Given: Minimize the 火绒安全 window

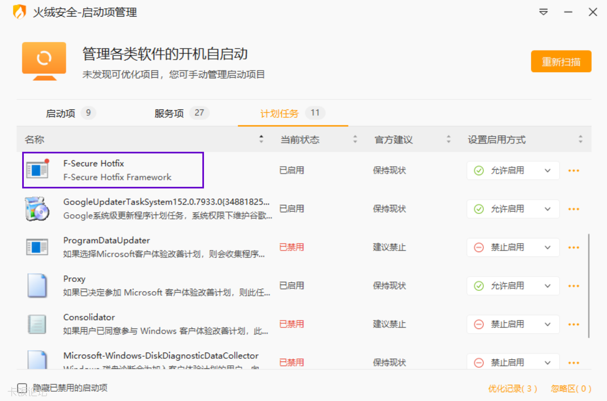Looking at the screenshot, I should (568, 12).
